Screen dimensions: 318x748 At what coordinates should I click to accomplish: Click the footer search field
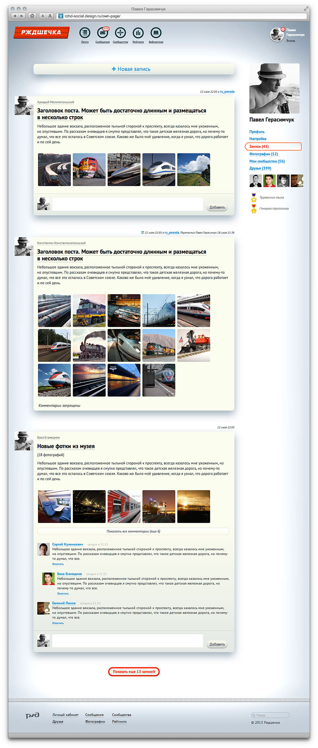tap(271, 715)
